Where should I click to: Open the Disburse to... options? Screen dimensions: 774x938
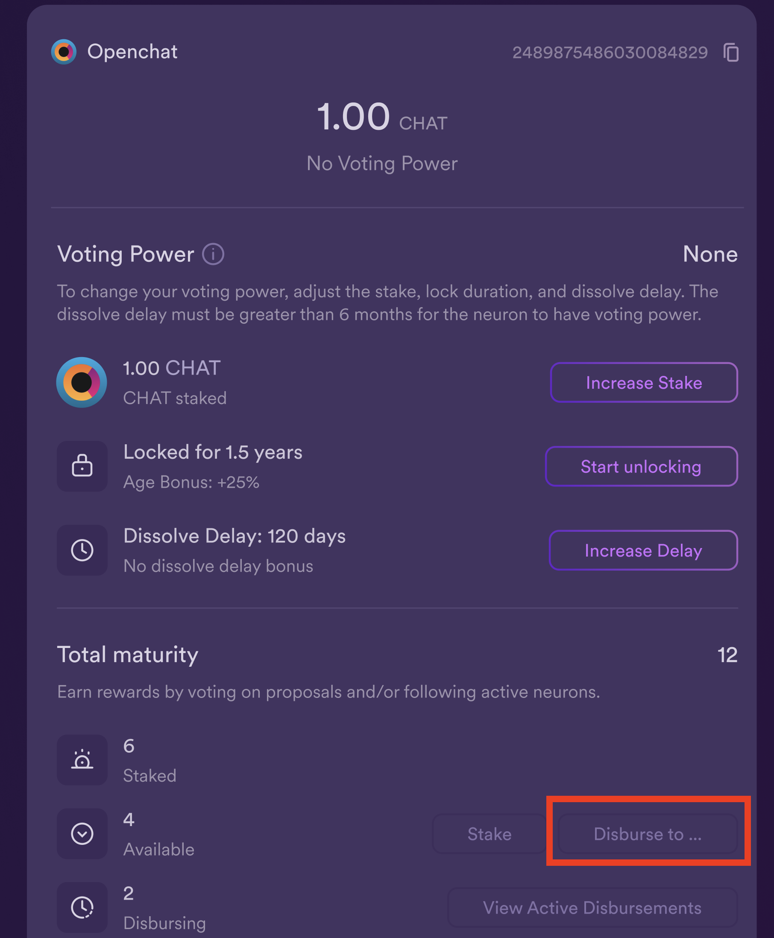point(648,834)
